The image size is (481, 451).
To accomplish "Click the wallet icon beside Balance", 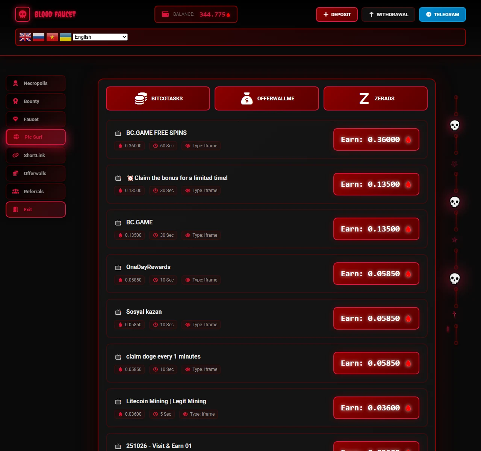I will point(165,14).
